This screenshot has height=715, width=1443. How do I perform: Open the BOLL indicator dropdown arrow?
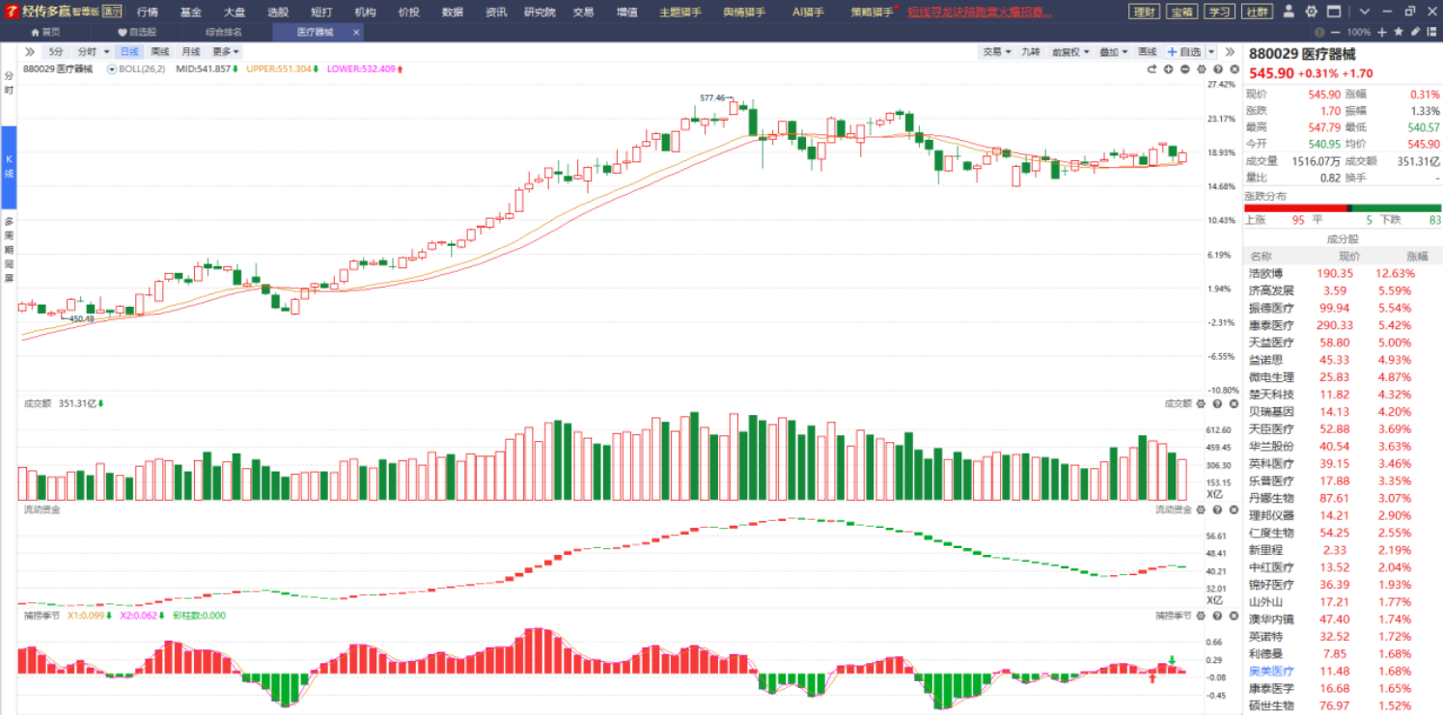pos(112,69)
